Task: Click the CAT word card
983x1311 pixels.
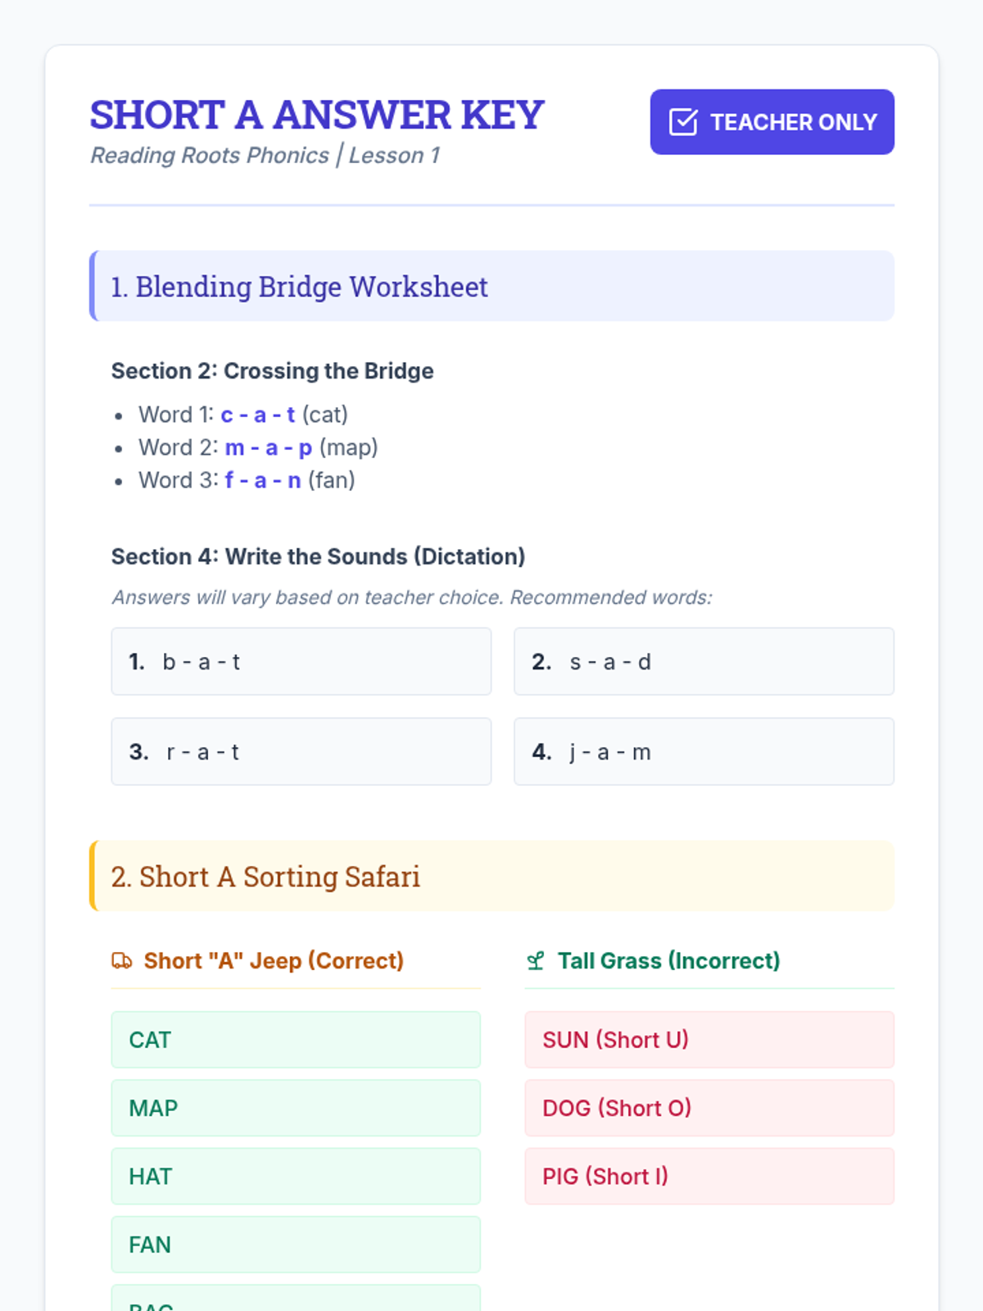Action: pyautogui.click(x=296, y=1040)
